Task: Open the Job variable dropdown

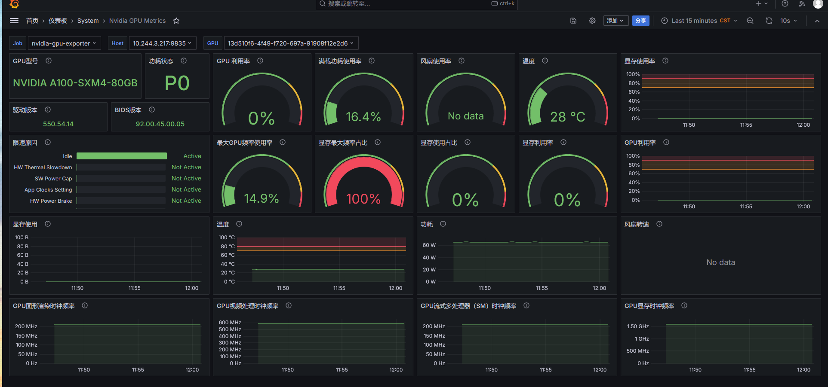Action: point(64,43)
